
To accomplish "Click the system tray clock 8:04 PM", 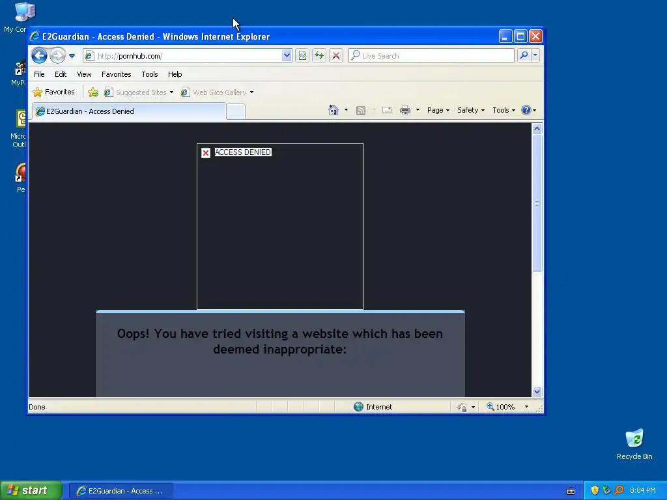I will [x=643, y=491].
